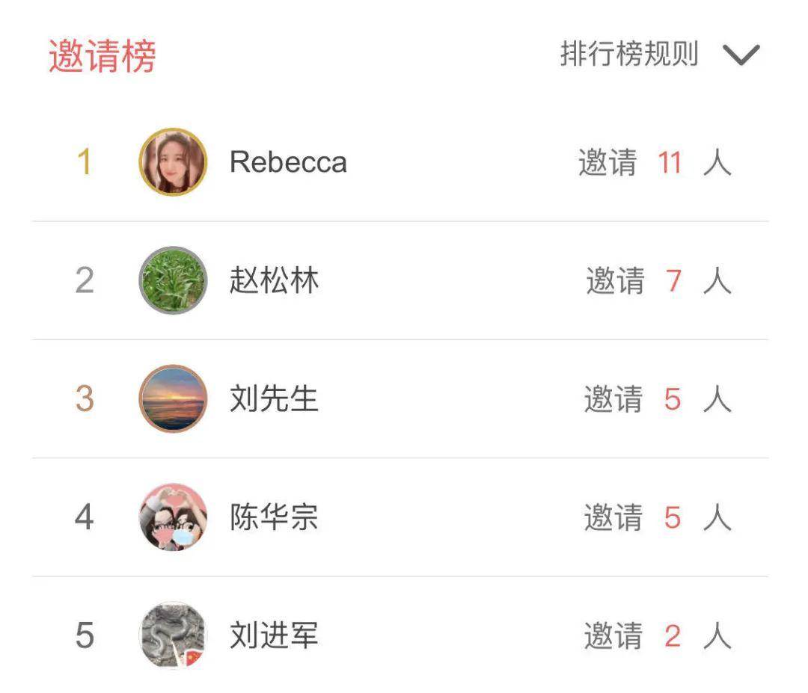Tap 陈华宗's 邀请 5 人 count

[657, 517]
